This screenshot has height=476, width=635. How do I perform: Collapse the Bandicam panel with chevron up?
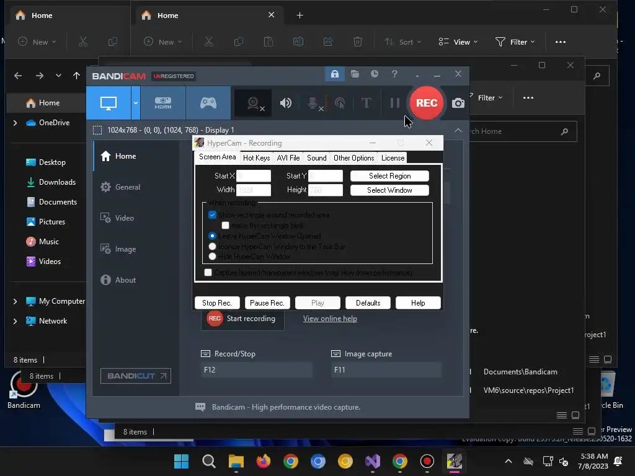[x=458, y=130]
